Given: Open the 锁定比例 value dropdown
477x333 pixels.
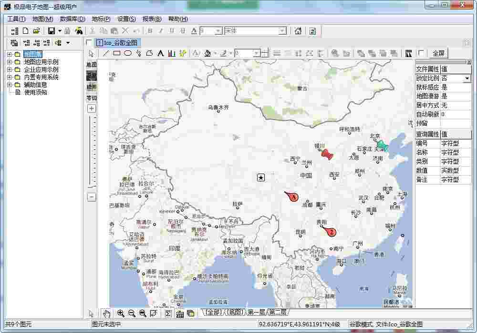Looking at the screenshot, I should [x=467, y=78].
